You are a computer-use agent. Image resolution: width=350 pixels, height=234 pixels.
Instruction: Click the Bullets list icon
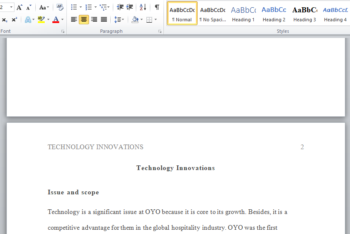pos(74,7)
